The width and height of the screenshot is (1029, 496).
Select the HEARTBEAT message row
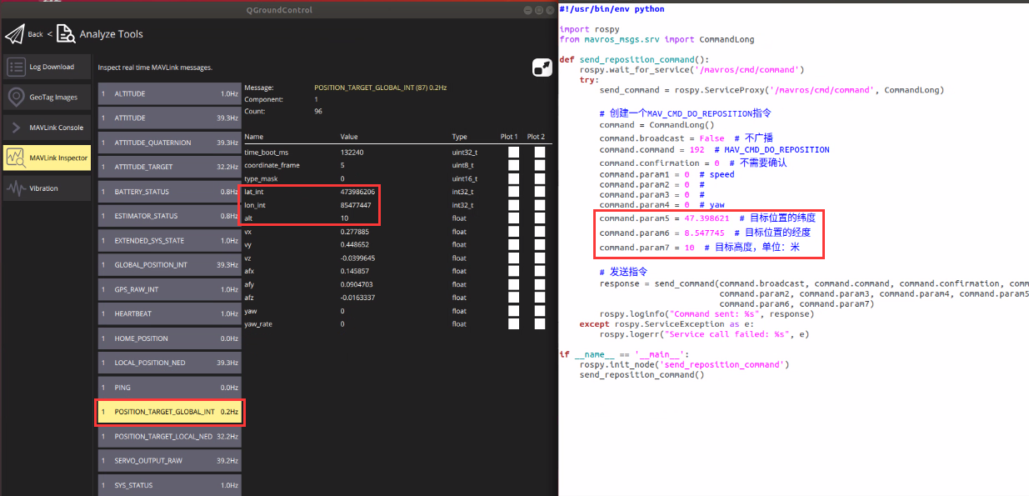pos(169,313)
